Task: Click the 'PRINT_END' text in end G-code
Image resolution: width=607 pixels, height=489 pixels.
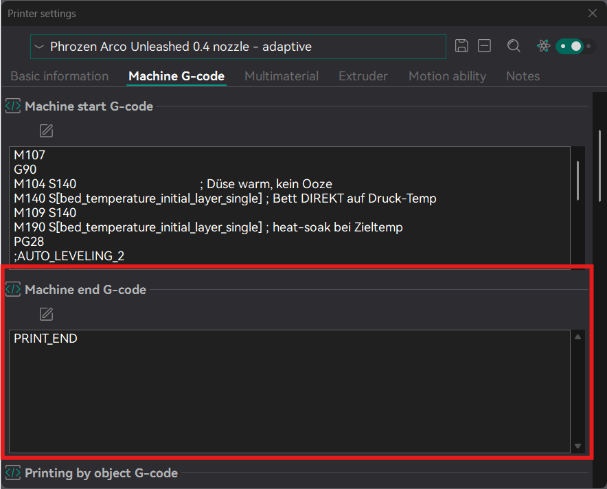Action: point(46,339)
